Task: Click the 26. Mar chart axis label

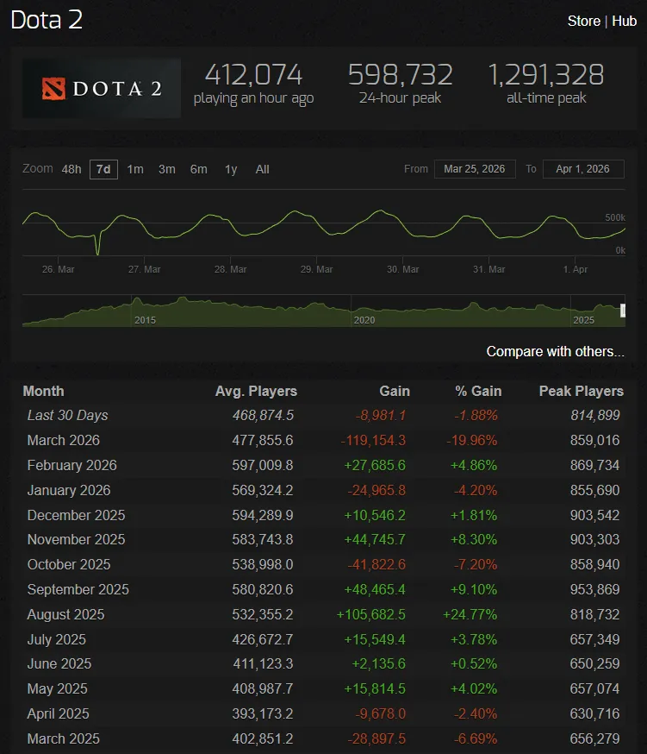Action: [x=58, y=269]
